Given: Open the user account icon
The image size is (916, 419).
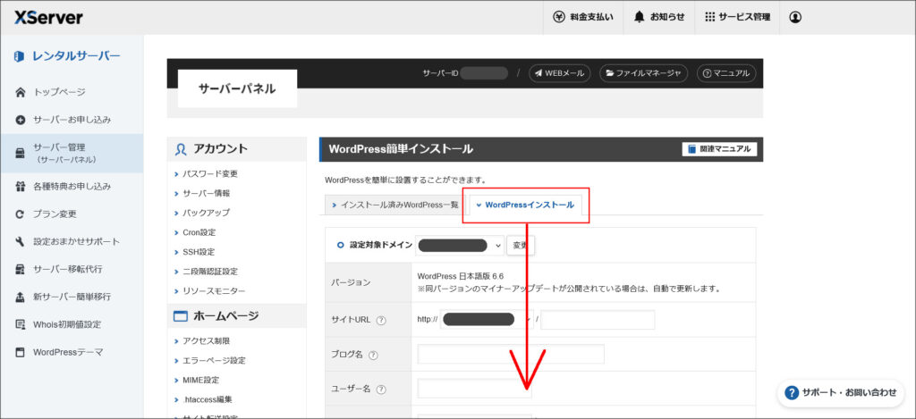Looking at the screenshot, I should (794, 17).
